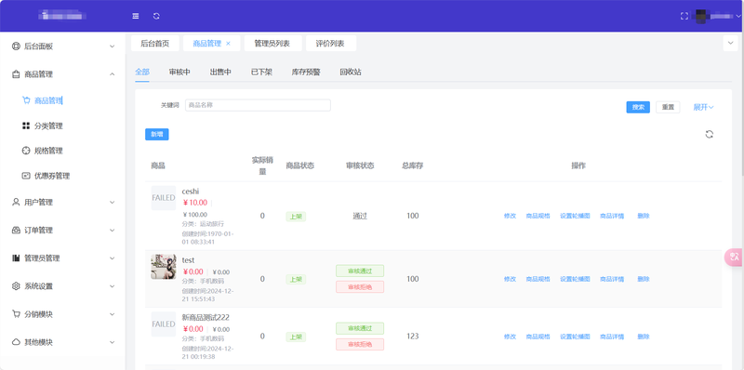Screen dimensions: 744x370
Task: Click the shopping cart icon beside 商品管理 submenu
Action: pos(26,100)
